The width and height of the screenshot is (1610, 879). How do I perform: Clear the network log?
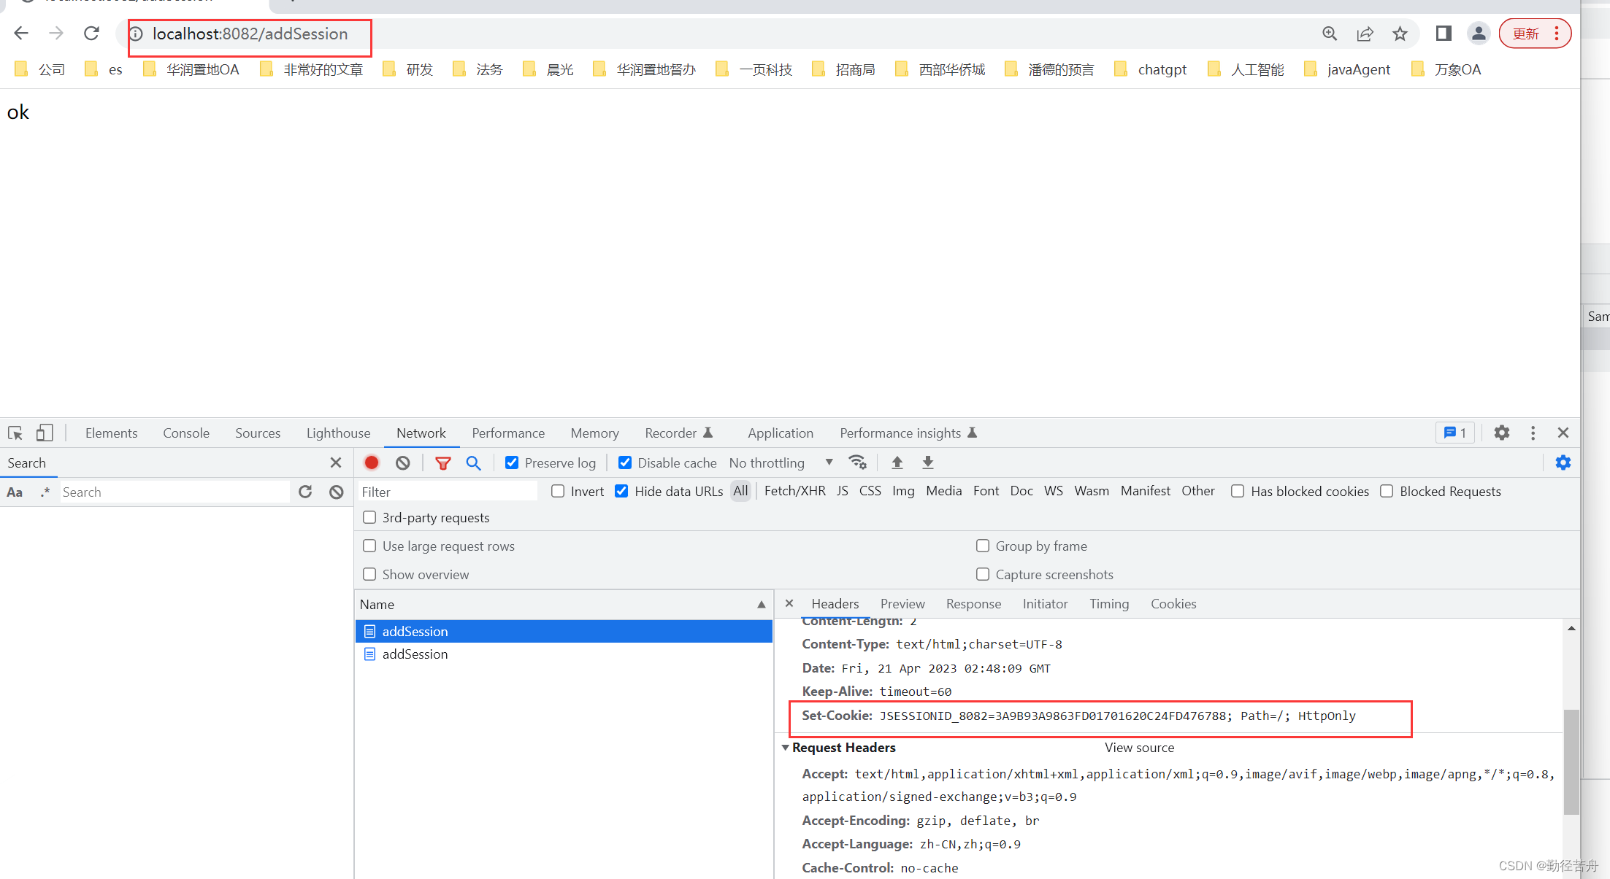pyautogui.click(x=403, y=462)
